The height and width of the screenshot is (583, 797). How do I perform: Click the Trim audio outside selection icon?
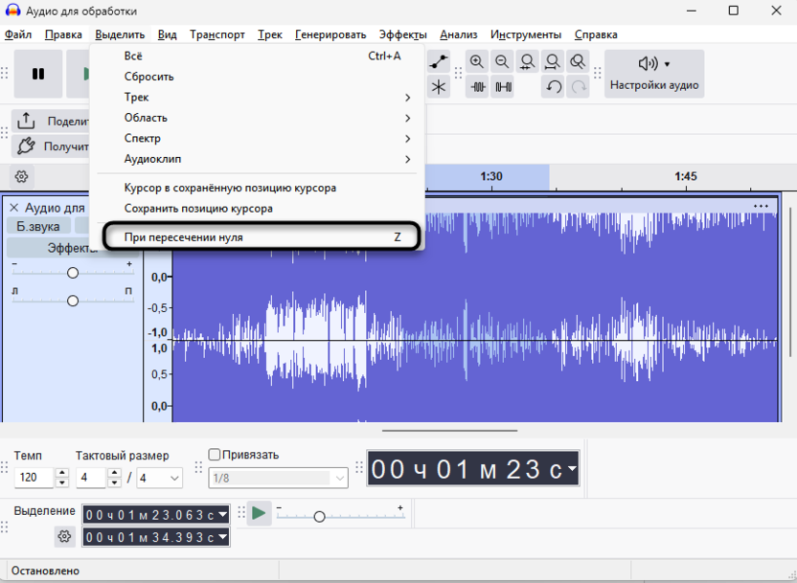tap(477, 87)
